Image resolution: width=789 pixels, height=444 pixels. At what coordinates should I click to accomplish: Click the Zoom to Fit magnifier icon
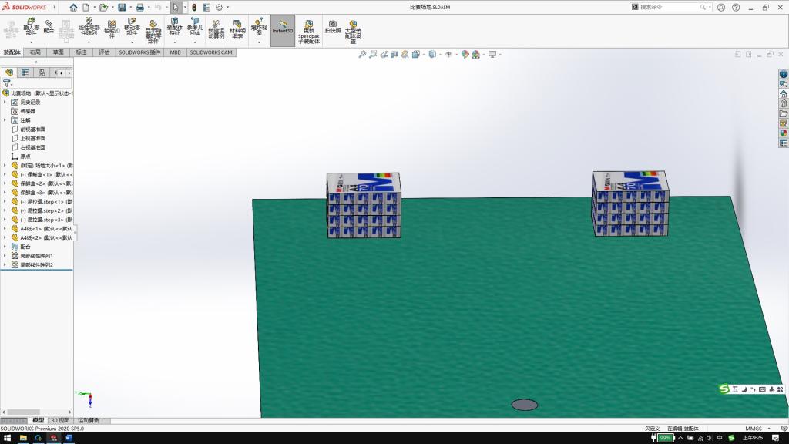click(x=362, y=55)
